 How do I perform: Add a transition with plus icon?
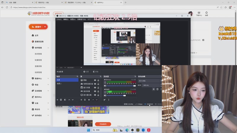(x=153, y=89)
